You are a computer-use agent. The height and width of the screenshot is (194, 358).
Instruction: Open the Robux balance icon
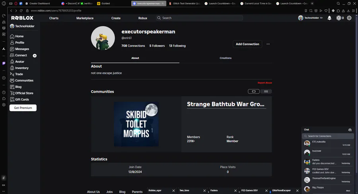[x=339, y=18]
